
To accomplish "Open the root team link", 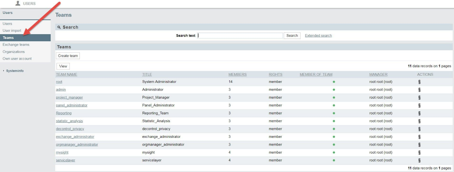I will pyautogui.click(x=59, y=82).
